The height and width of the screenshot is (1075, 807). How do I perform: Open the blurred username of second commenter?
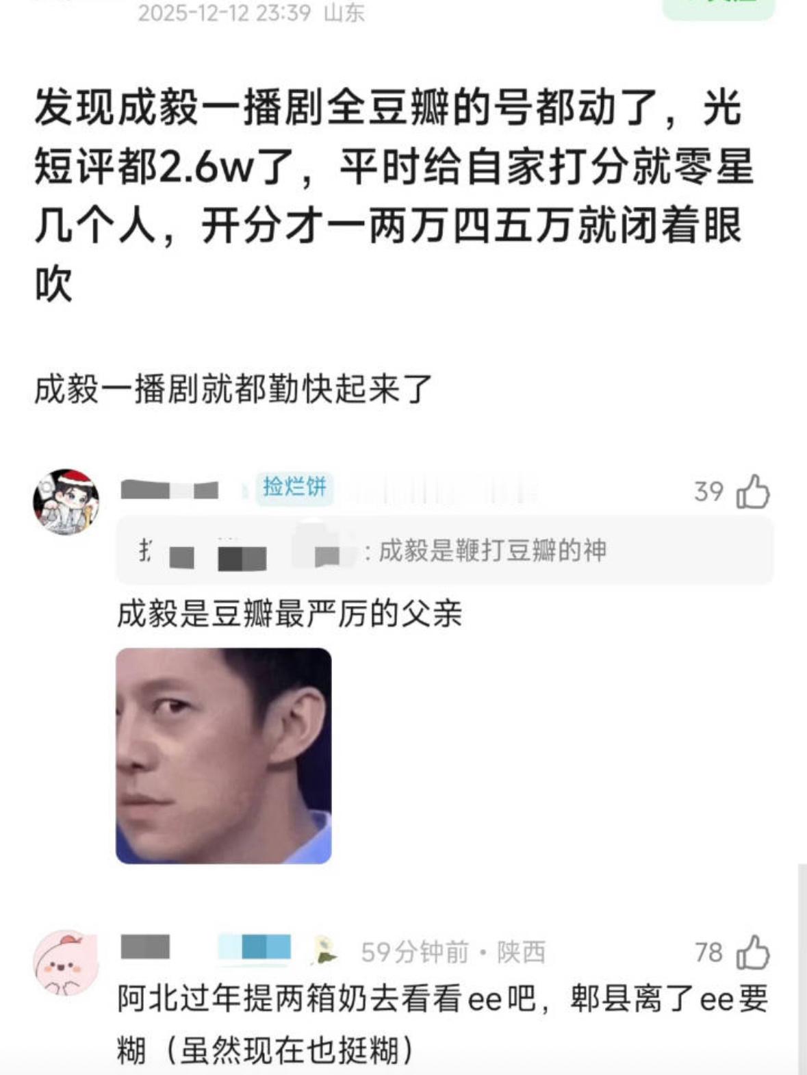point(205,948)
